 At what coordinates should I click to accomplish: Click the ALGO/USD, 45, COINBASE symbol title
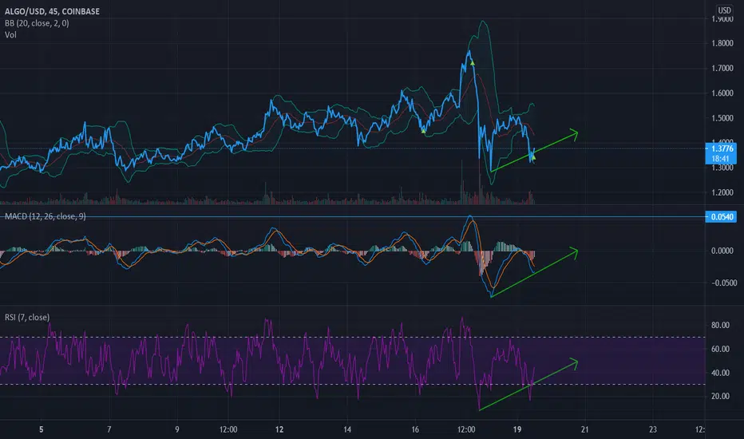tap(52, 11)
